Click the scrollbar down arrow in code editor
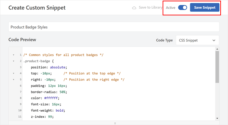 click(217, 118)
